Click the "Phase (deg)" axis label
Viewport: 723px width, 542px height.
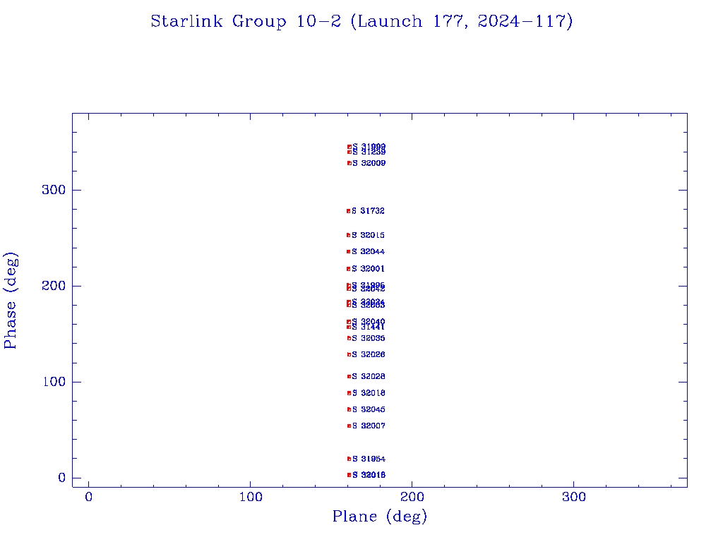pyautogui.click(x=10, y=301)
